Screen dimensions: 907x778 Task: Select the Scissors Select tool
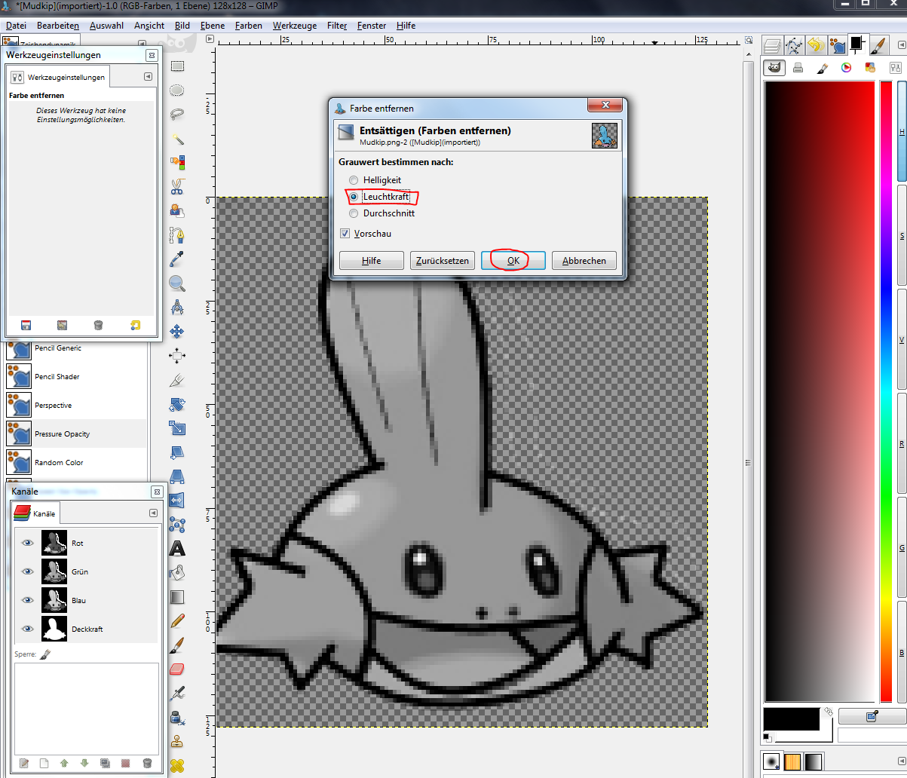177,187
